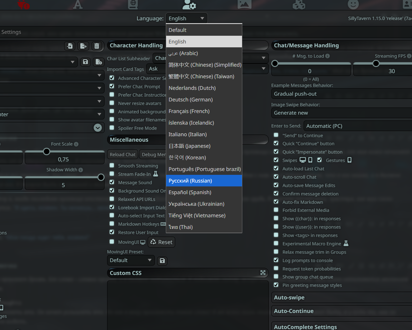Screen dimensions: 412x330
Task: Click the User Settings gear-person icon
Action: tap(189, 5)
